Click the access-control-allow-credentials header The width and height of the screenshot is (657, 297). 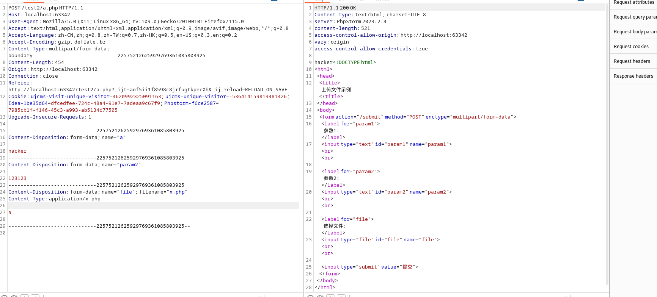tap(371, 49)
